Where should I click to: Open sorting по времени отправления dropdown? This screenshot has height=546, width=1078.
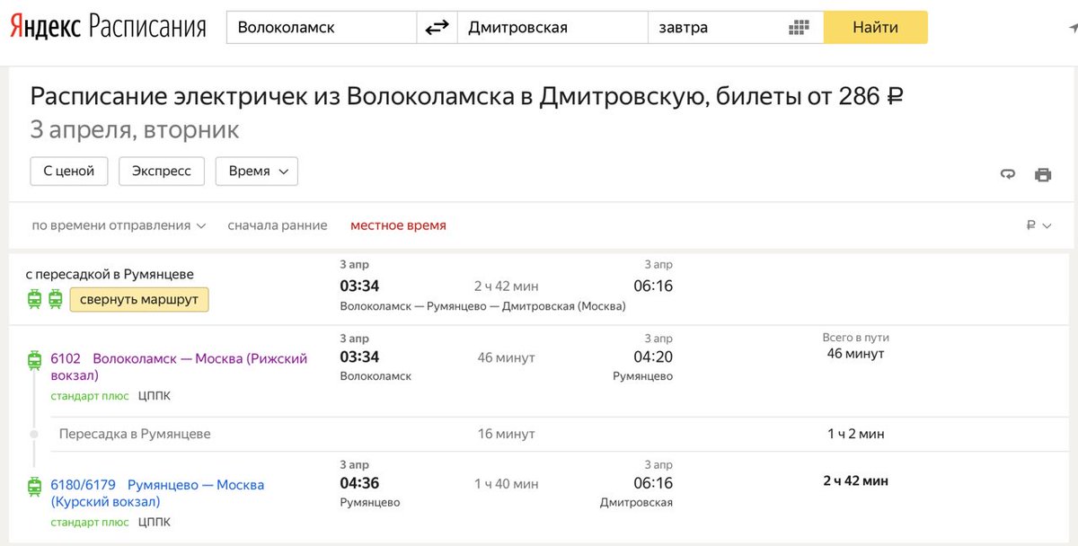[x=119, y=225]
